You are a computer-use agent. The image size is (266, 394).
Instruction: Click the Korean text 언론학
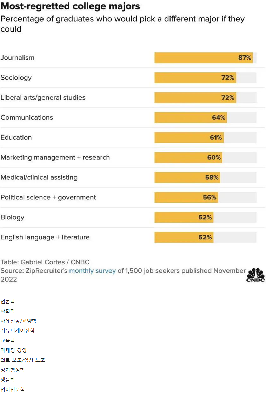8,301
